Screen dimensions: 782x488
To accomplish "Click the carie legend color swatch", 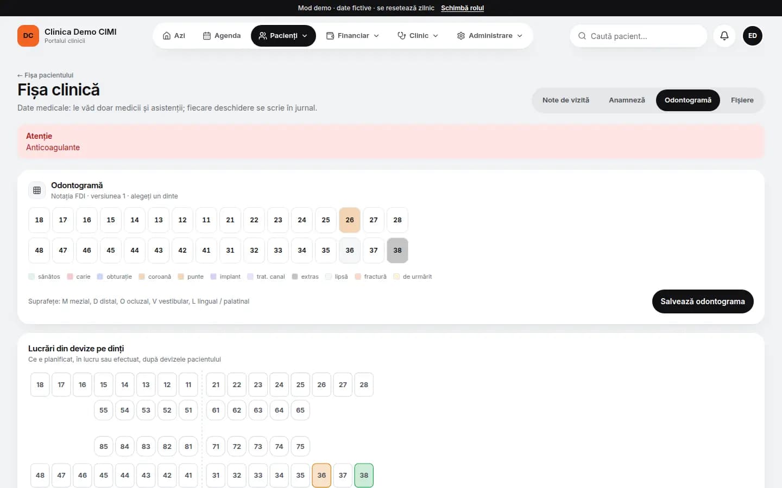I will click(70, 277).
